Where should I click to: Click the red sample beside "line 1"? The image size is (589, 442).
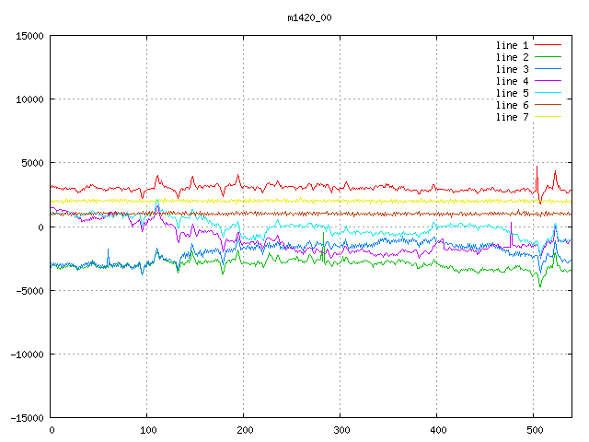tap(548, 45)
